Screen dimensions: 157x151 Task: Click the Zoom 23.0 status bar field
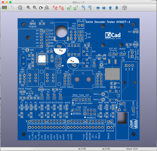132,149
